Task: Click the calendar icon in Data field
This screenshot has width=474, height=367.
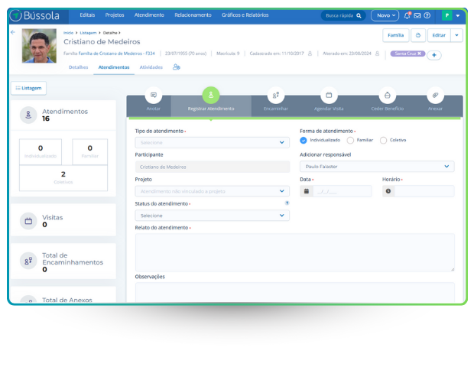Action: pos(307,191)
